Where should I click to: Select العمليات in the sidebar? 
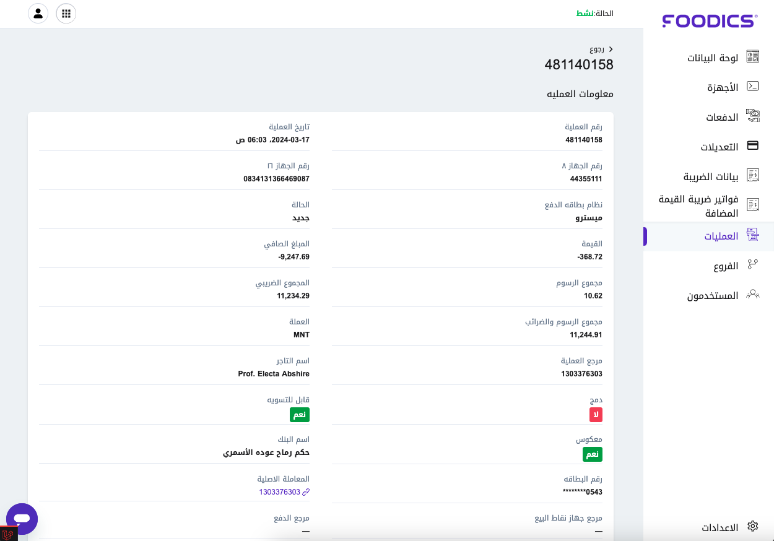tap(721, 236)
